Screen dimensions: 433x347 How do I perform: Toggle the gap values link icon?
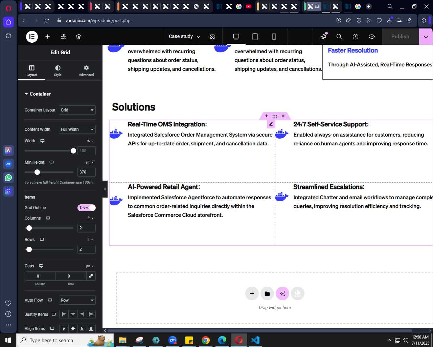[91, 276]
